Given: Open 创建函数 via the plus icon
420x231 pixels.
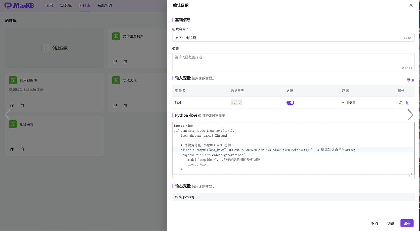Looking at the screenshot, I should pyautogui.click(x=45, y=48).
